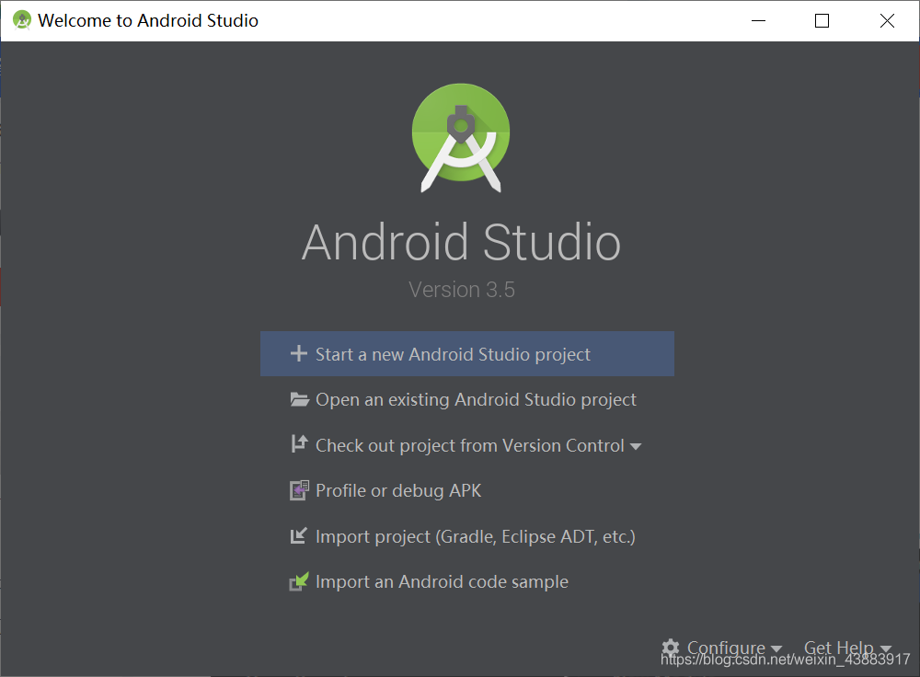Click the open folder icon
The height and width of the screenshot is (677, 920).
pyautogui.click(x=299, y=399)
